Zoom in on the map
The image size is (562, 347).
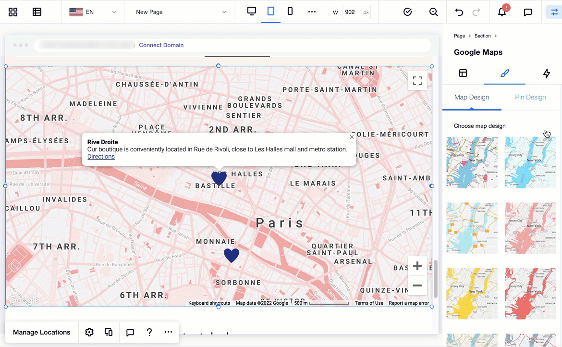pyautogui.click(x=417, y=266)
